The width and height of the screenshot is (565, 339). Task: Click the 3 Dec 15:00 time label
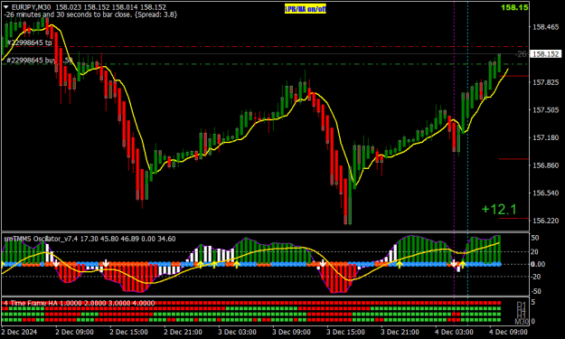(x=345, y=332)
